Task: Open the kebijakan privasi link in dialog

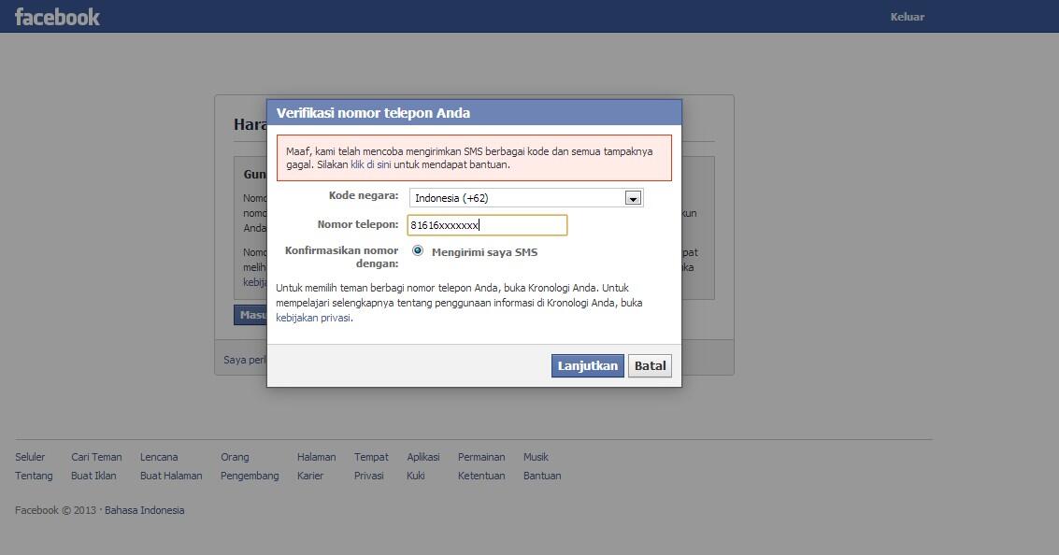Action: [313, 318]
